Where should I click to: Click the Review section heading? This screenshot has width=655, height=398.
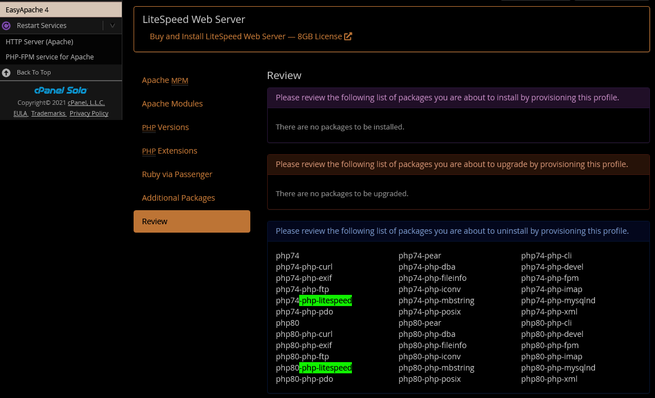click(284, 76)
